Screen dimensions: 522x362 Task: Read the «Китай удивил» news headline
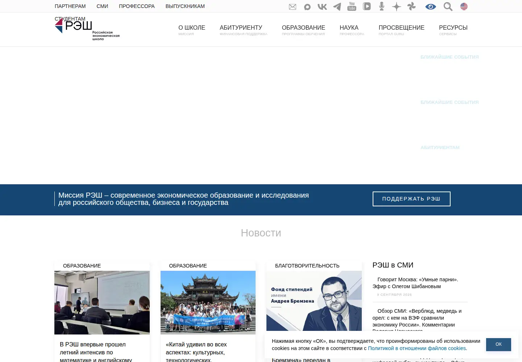[x=196, y=352]
